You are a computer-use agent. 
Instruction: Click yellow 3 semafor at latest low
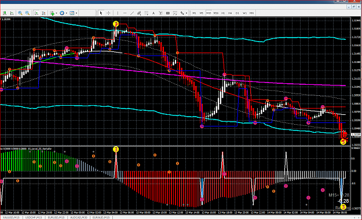click(x=343, y=142)
